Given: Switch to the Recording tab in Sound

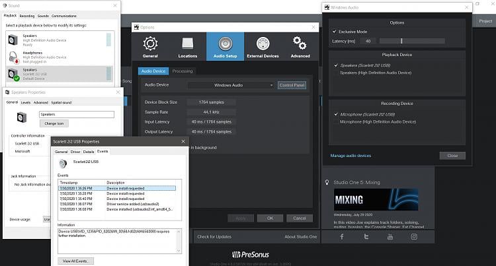Looking at the screenshot, I should pos(27,15).
